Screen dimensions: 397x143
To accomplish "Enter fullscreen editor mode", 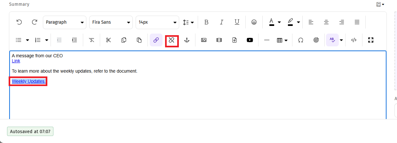I will 371,40.
